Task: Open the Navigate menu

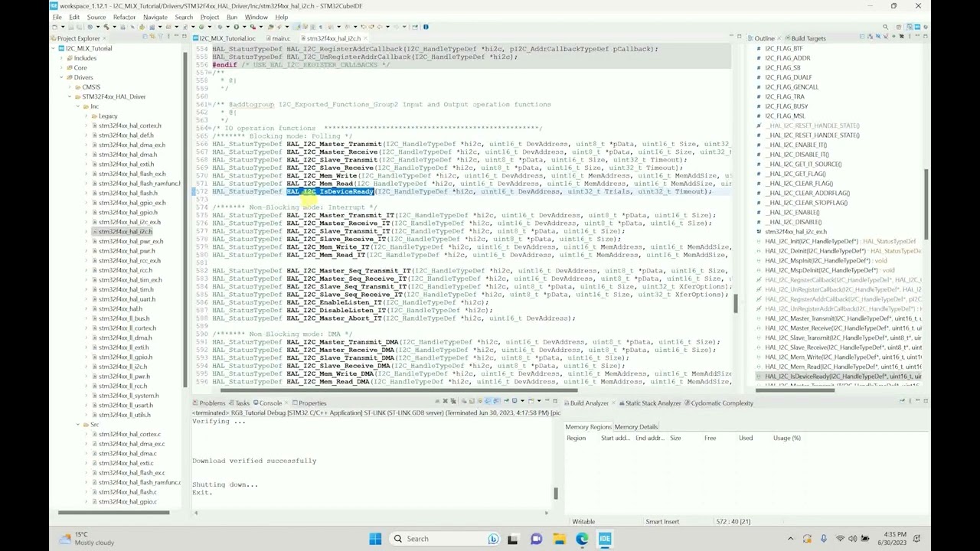Action: 155,17
